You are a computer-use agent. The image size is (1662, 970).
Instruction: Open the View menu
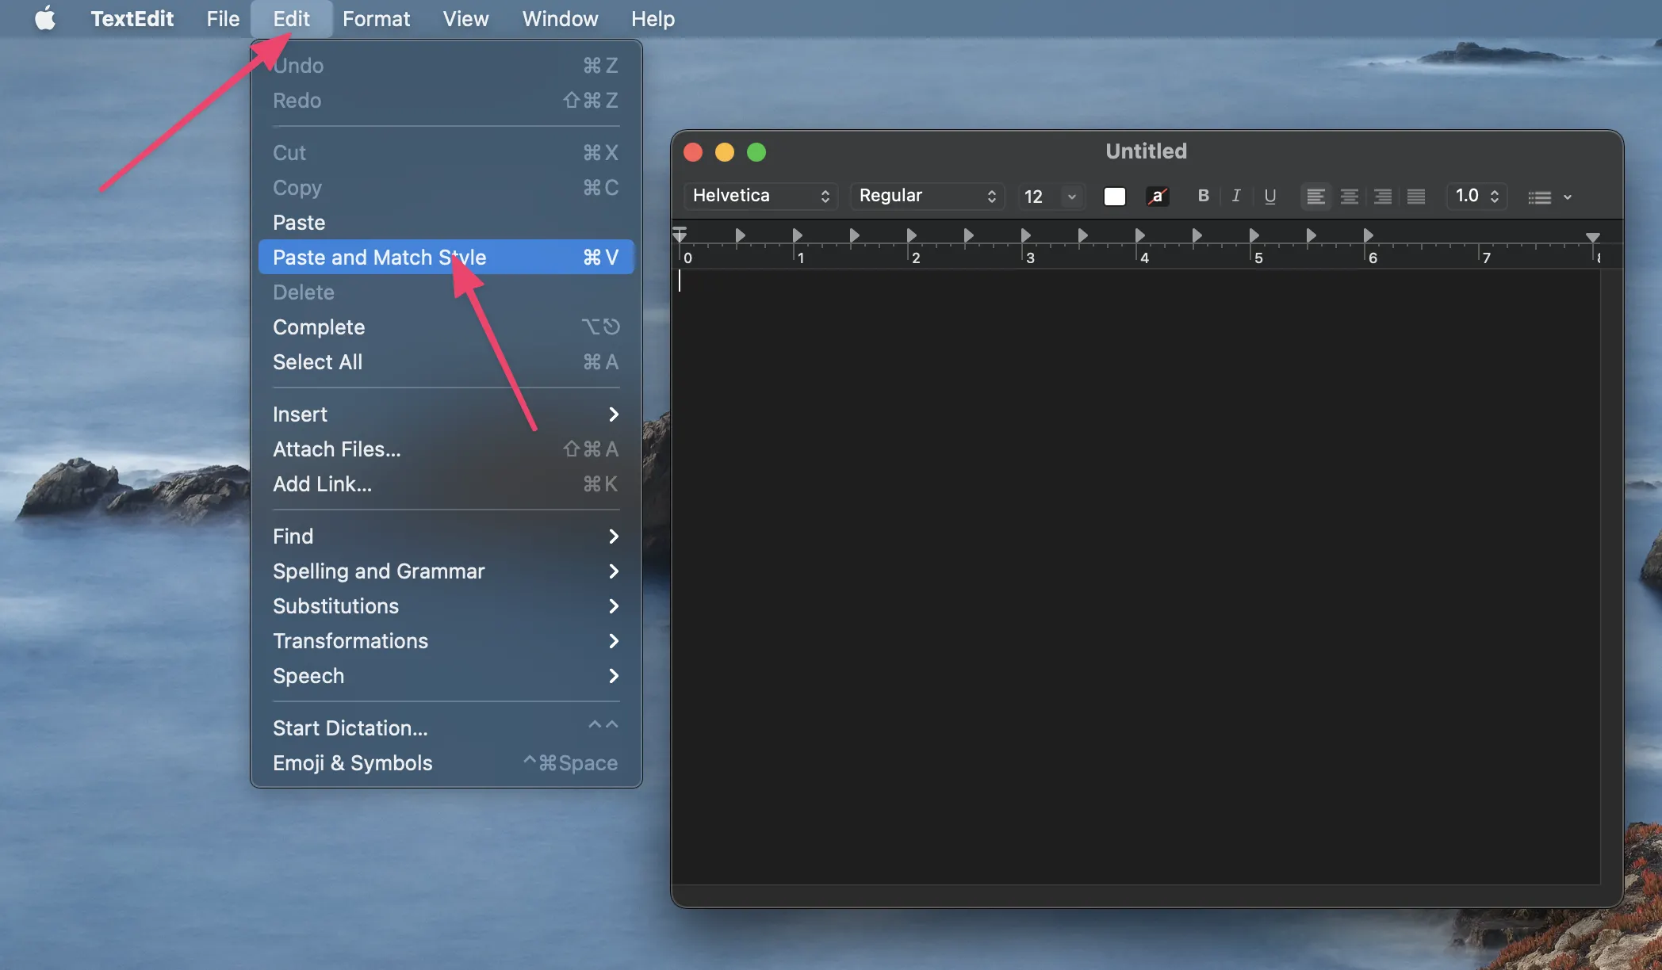[465, 18]
